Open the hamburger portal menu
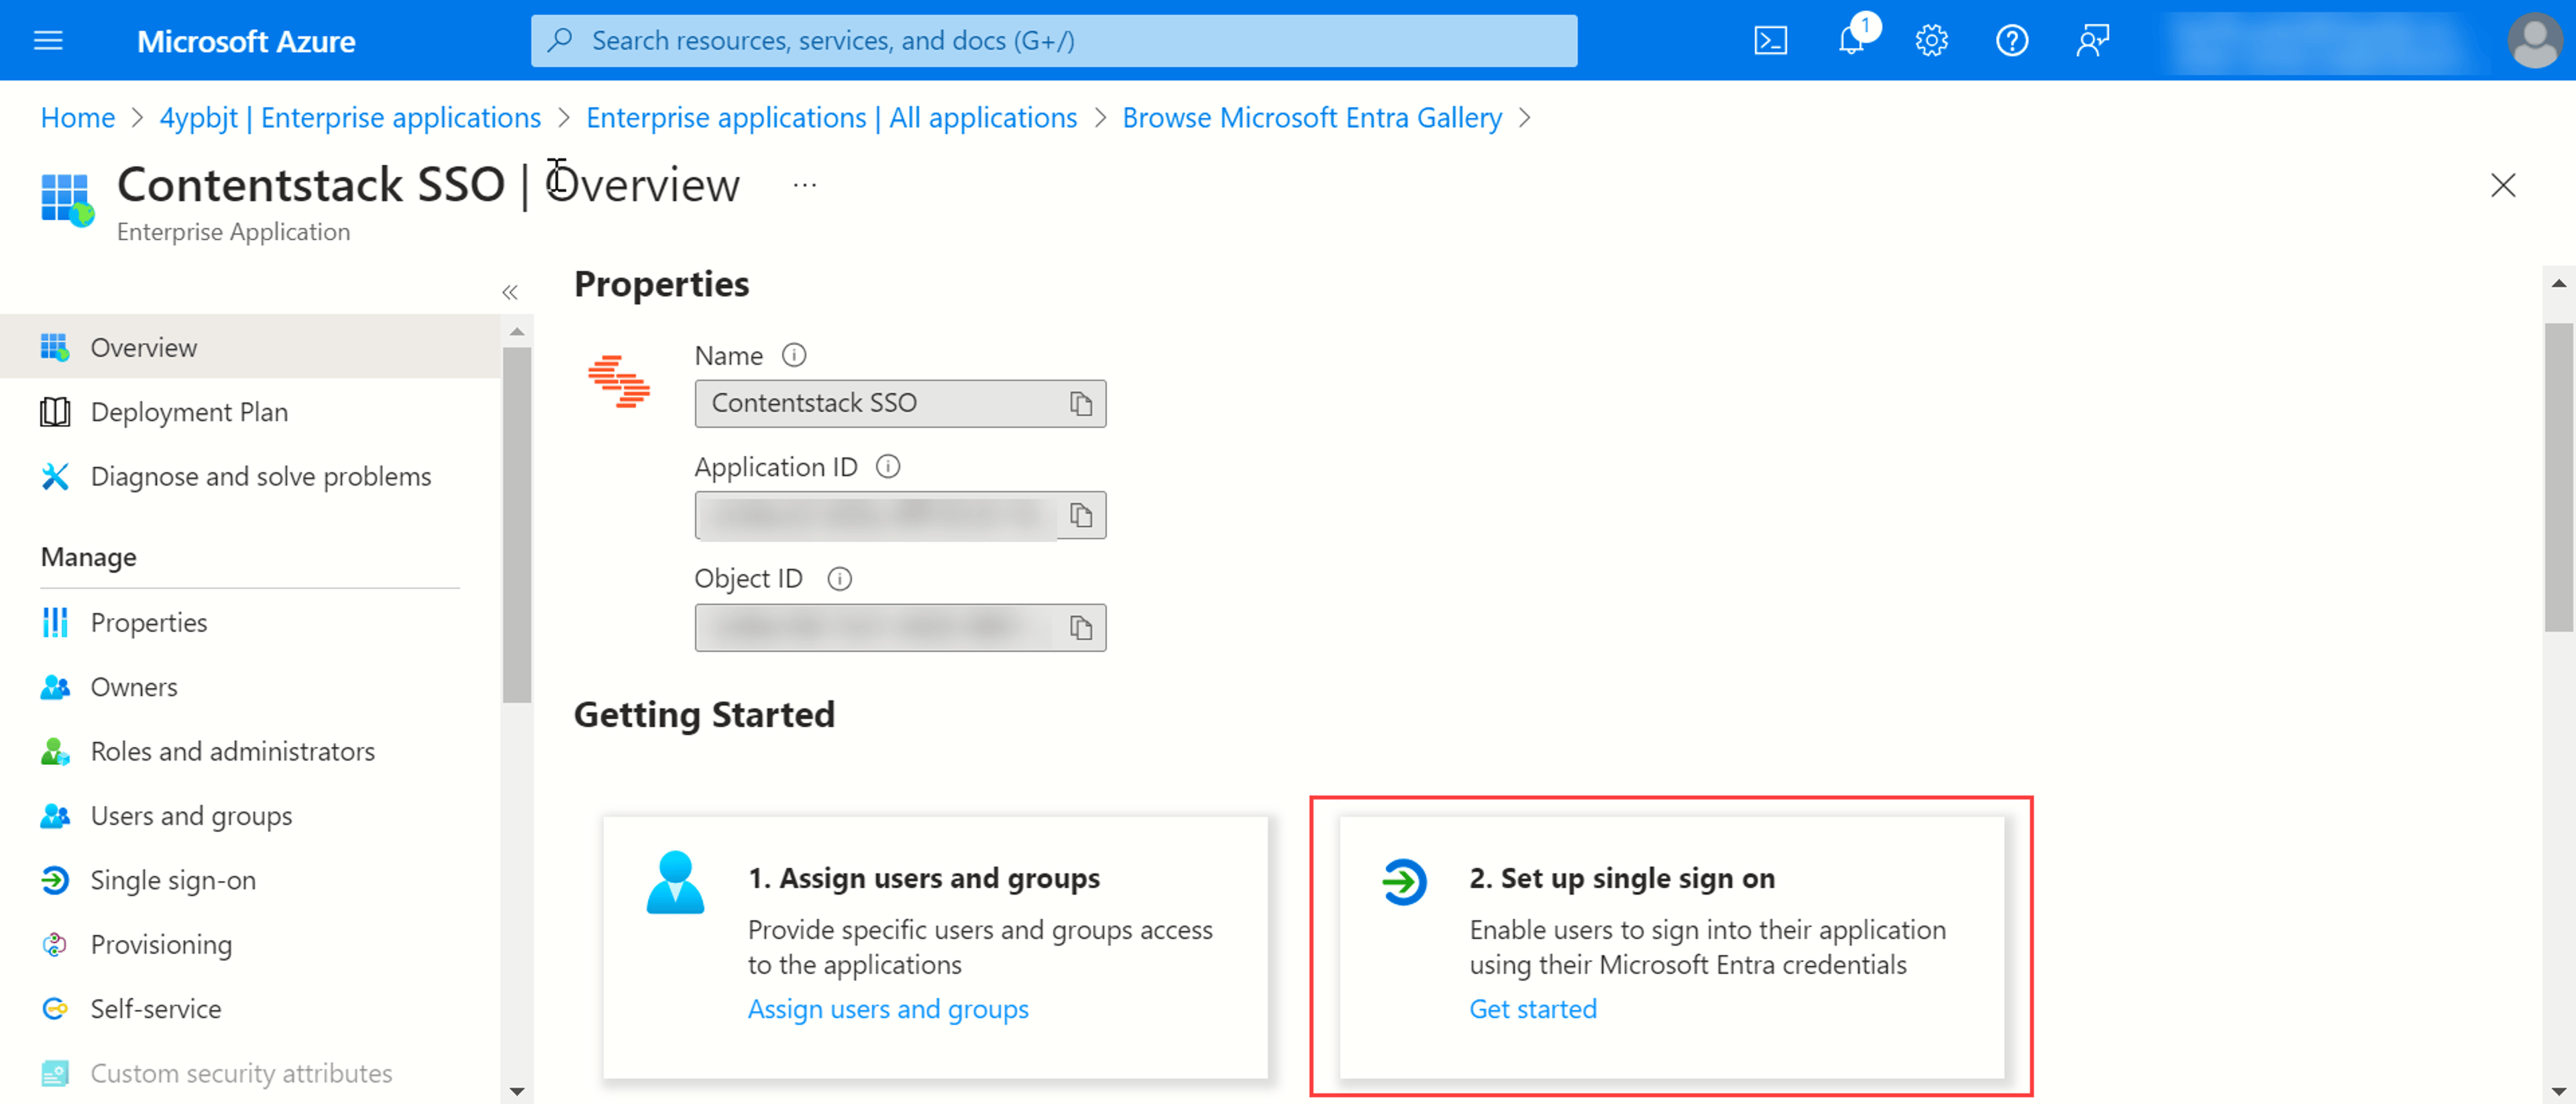This screenshot has height=1104, width=2576. click(48, 40)
